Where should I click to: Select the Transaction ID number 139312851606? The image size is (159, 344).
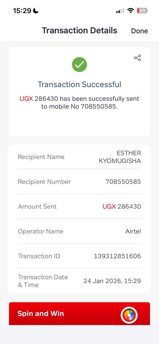[117, 256]
